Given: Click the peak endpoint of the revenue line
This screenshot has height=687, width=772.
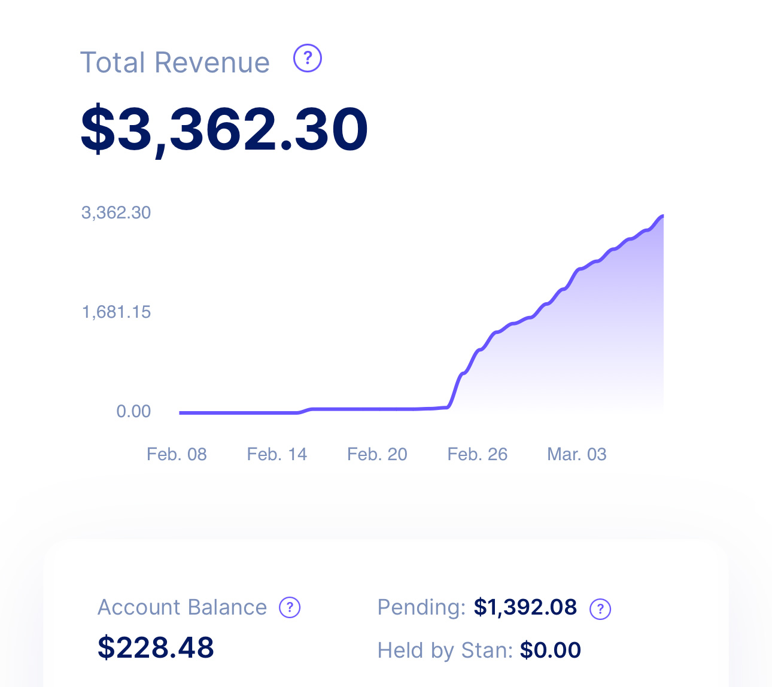Looking at the screenshot, I should tap(662, 215).
